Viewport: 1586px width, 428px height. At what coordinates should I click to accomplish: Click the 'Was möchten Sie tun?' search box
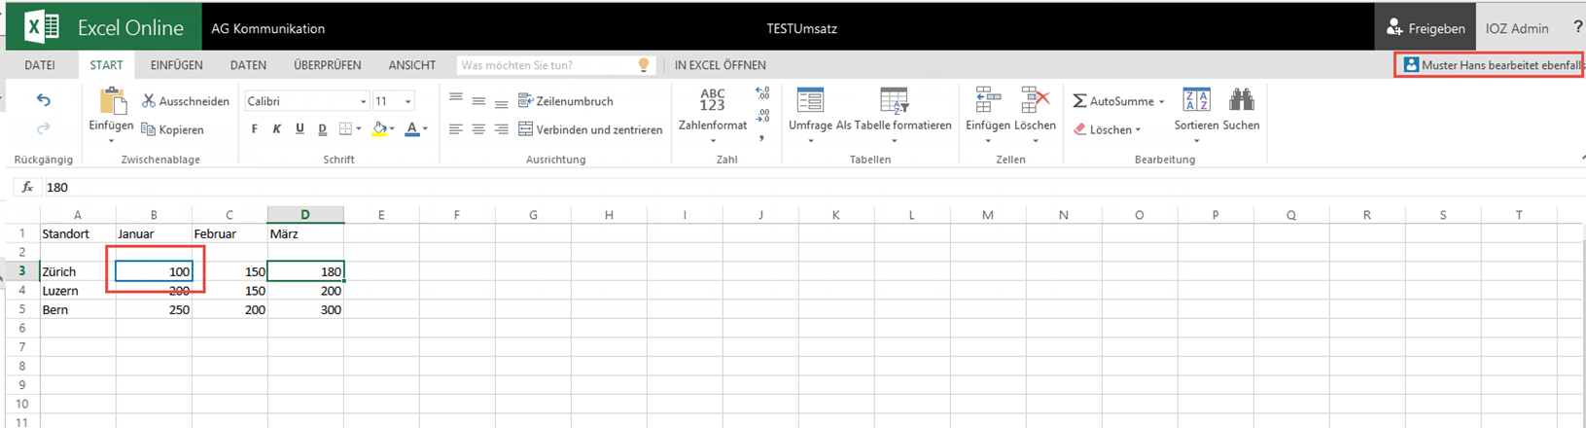[555, 65]
